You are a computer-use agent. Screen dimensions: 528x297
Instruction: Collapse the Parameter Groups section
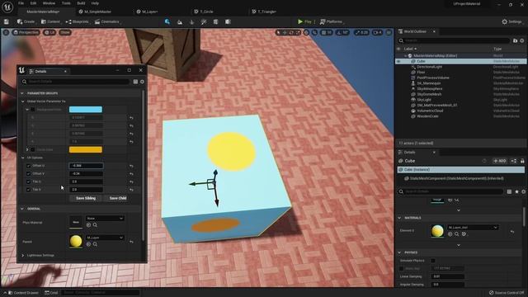pos(22,93)
